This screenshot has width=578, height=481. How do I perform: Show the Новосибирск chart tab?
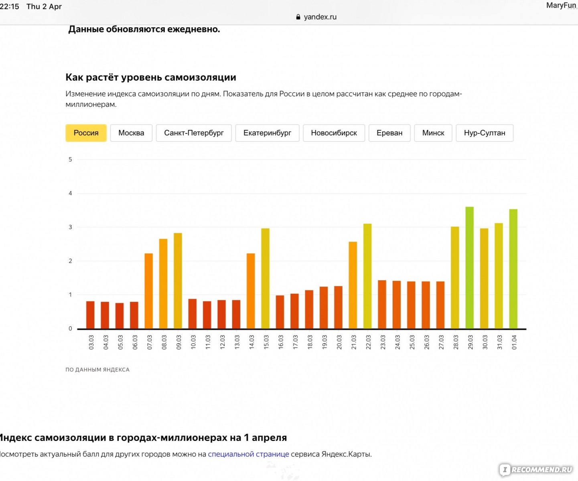[334, 133]
